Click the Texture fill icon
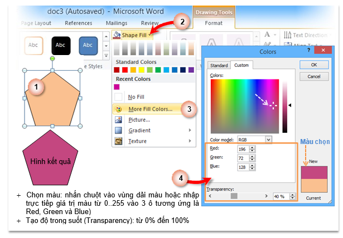The image size is (343, 238). 118,141
